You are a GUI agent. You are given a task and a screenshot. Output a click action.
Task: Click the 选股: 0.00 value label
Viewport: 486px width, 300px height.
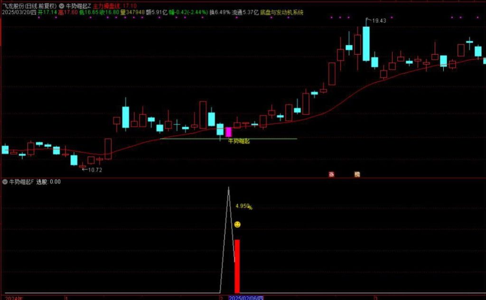[x=48, y=181]
